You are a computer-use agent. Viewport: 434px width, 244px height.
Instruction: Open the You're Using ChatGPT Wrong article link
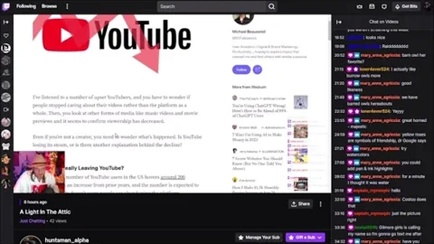tap(259, 110)
